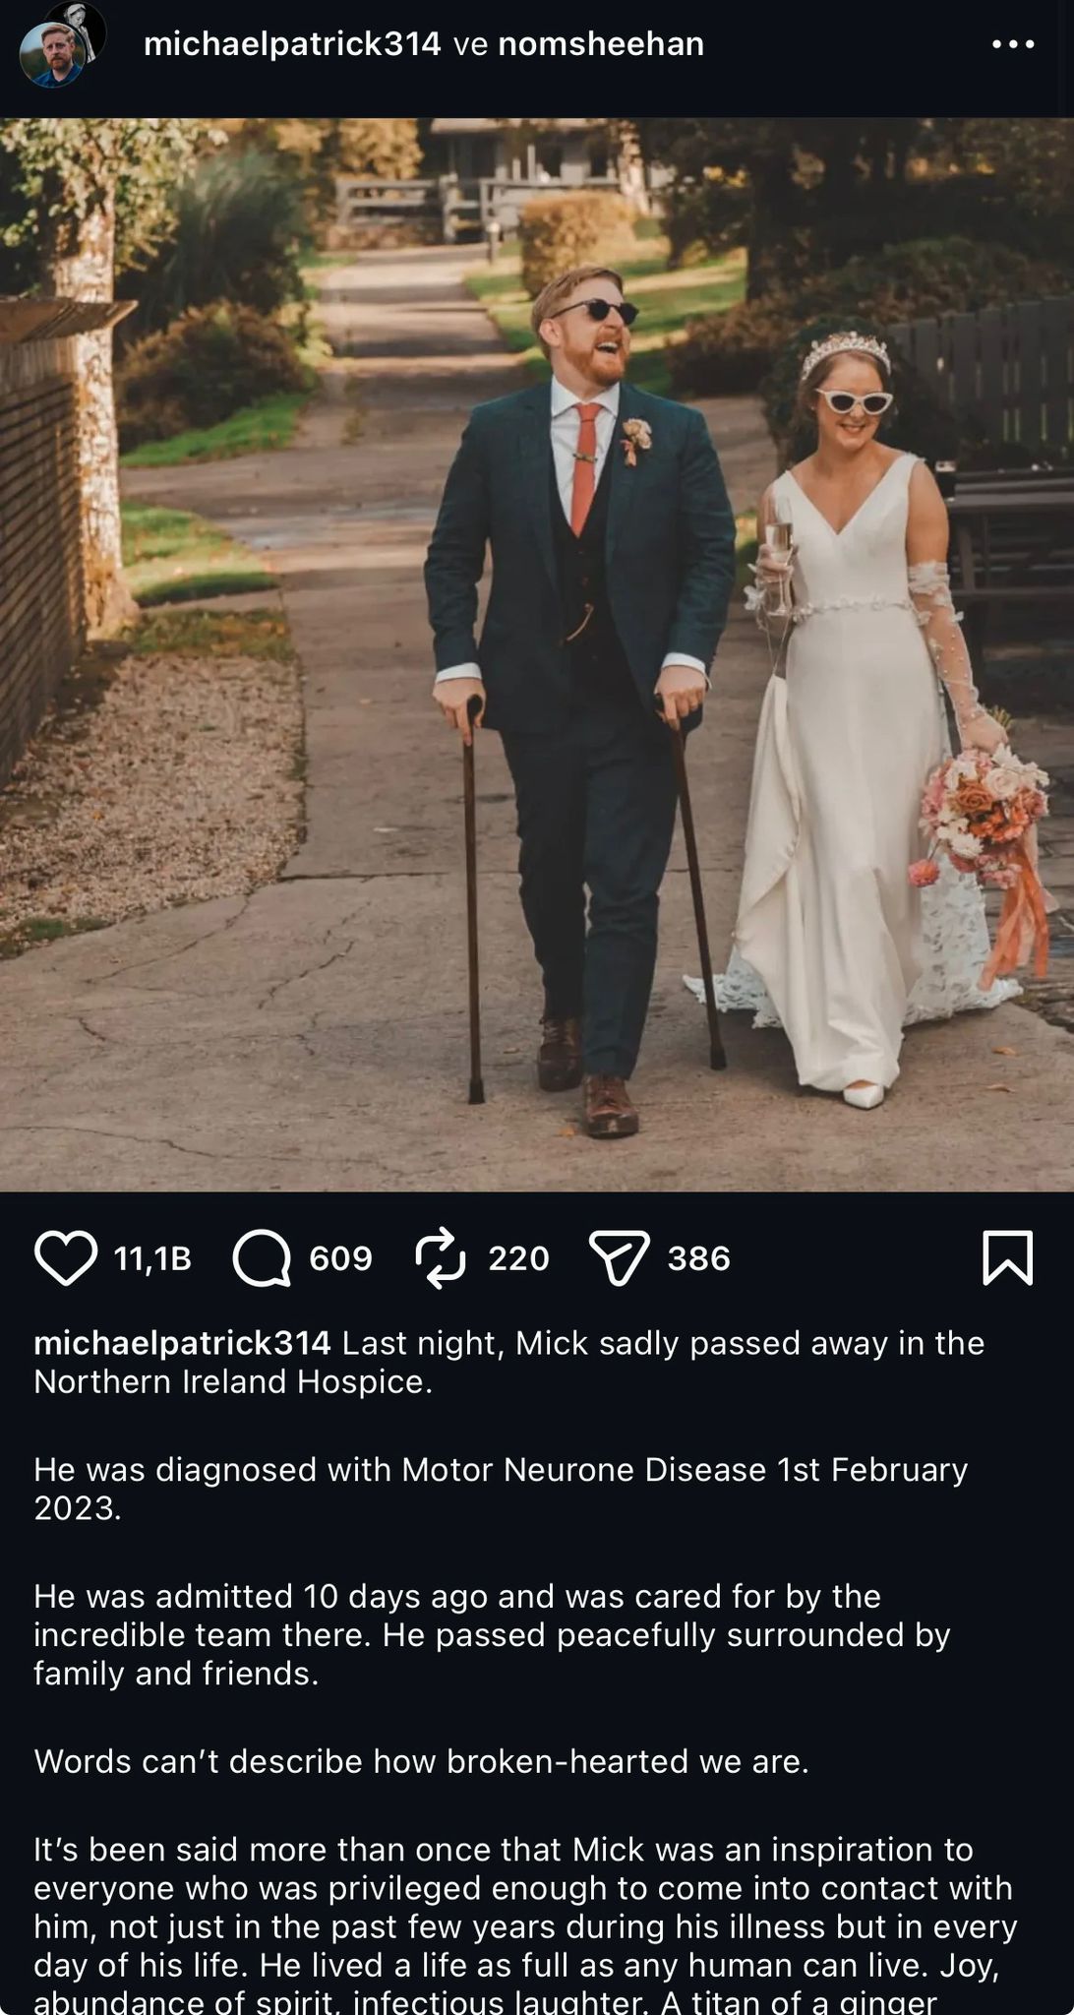Tap the wedding photo of the couple
The image size is (1074, 2015).
pyautogui.click(x=537, y=654)
